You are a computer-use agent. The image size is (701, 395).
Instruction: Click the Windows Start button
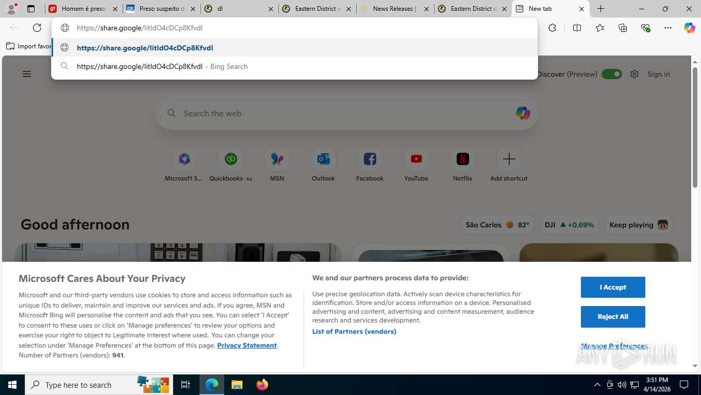click(12, 385)
